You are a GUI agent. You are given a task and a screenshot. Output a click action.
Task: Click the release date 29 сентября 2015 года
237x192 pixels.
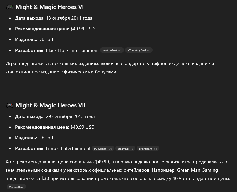tap(70, 116)
